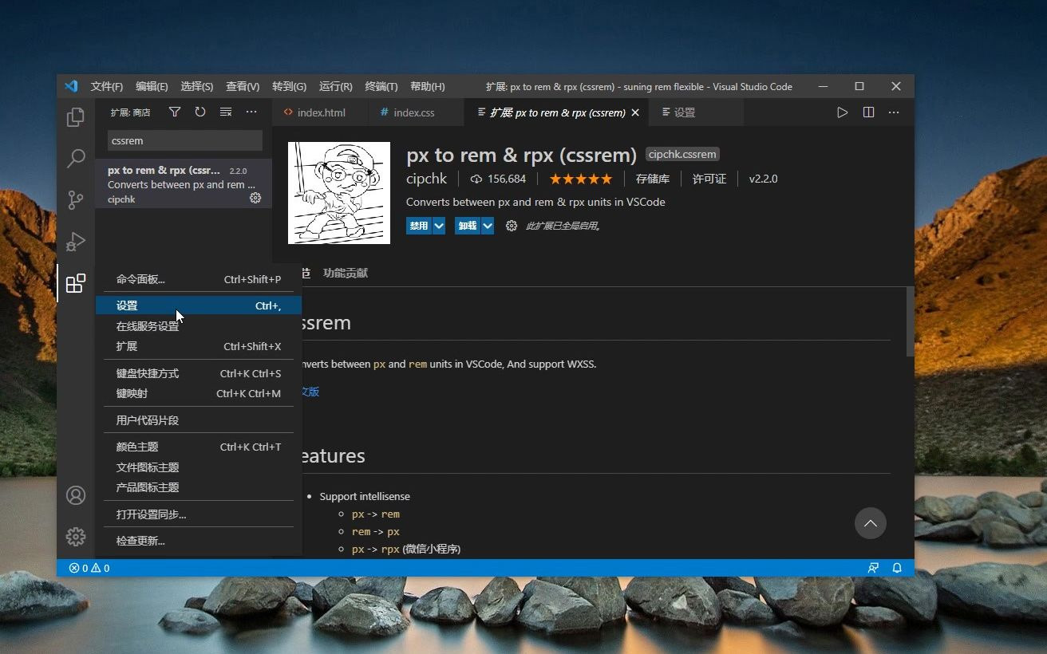Choose 扩展 in the manage menu
This screenshot has height=654, width=1047.
[x=199, y=346]
